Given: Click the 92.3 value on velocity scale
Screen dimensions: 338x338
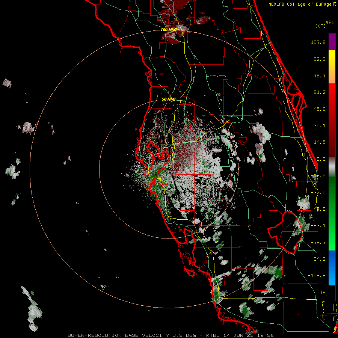Looking at the screenshot, I should 320,59.
